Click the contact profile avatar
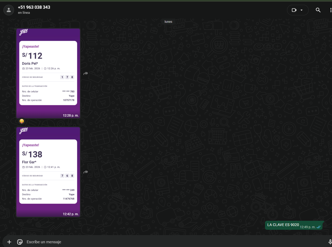Image resolution: width=332 pixels, height=247 pixels. [9, 10]
